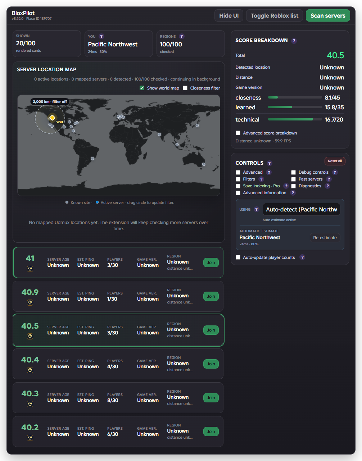This screenshot has width=362, height=461.
Task: Click the learned score bar
Action: pyautogui.click(x=295, y=107)
